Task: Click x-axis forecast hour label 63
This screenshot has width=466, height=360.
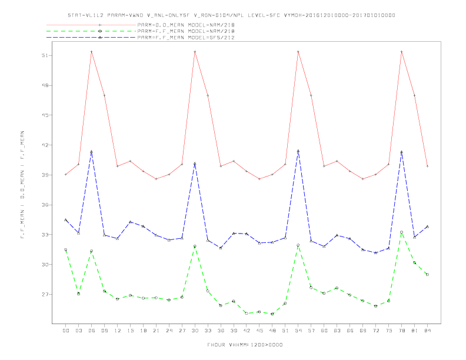Action: pyautogui.click(x=337, y=331)
